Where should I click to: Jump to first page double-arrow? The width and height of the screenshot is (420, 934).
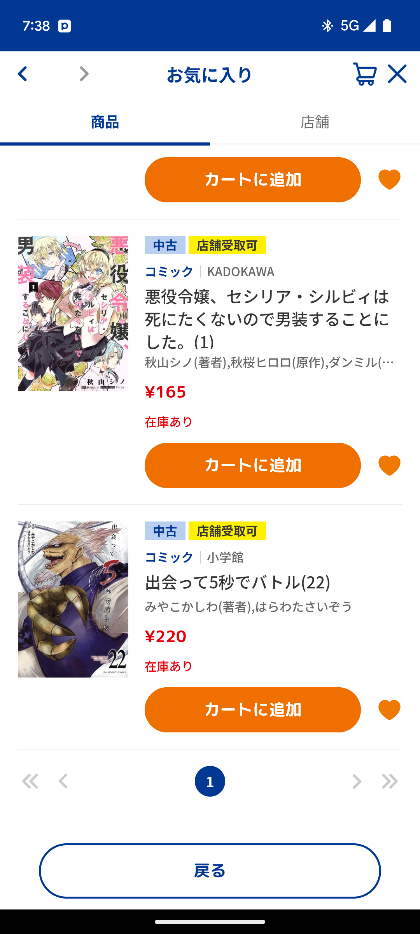click(30, 781)
